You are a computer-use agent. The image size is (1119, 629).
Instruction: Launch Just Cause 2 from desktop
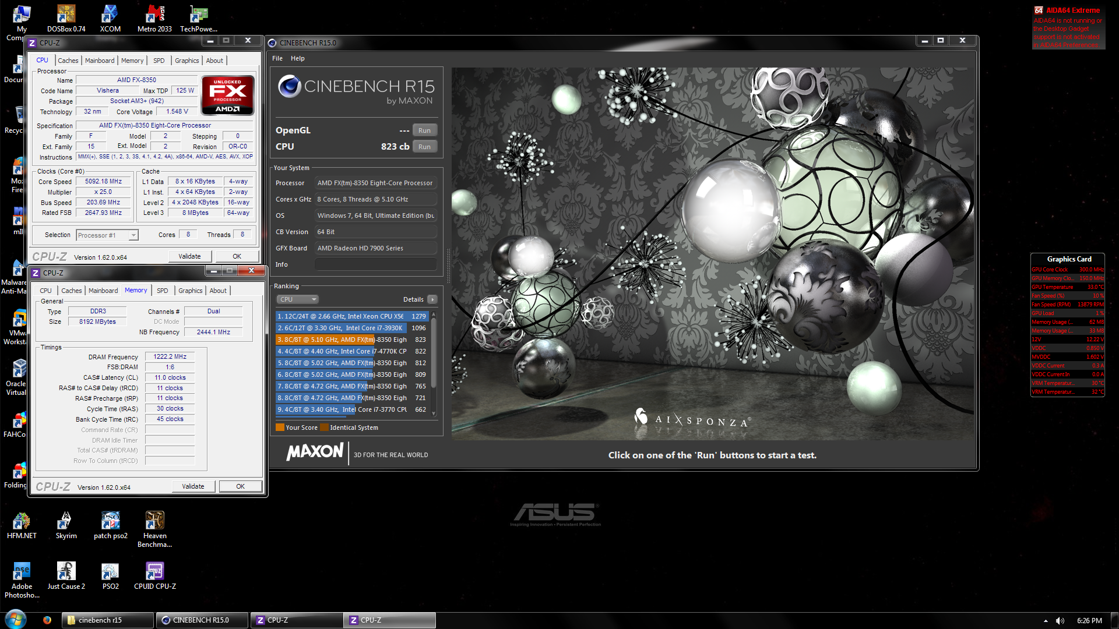click(x=66, y=576)
